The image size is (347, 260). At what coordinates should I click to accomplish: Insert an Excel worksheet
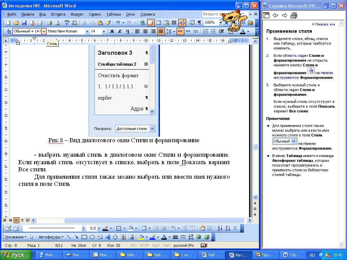coord(166,23)
